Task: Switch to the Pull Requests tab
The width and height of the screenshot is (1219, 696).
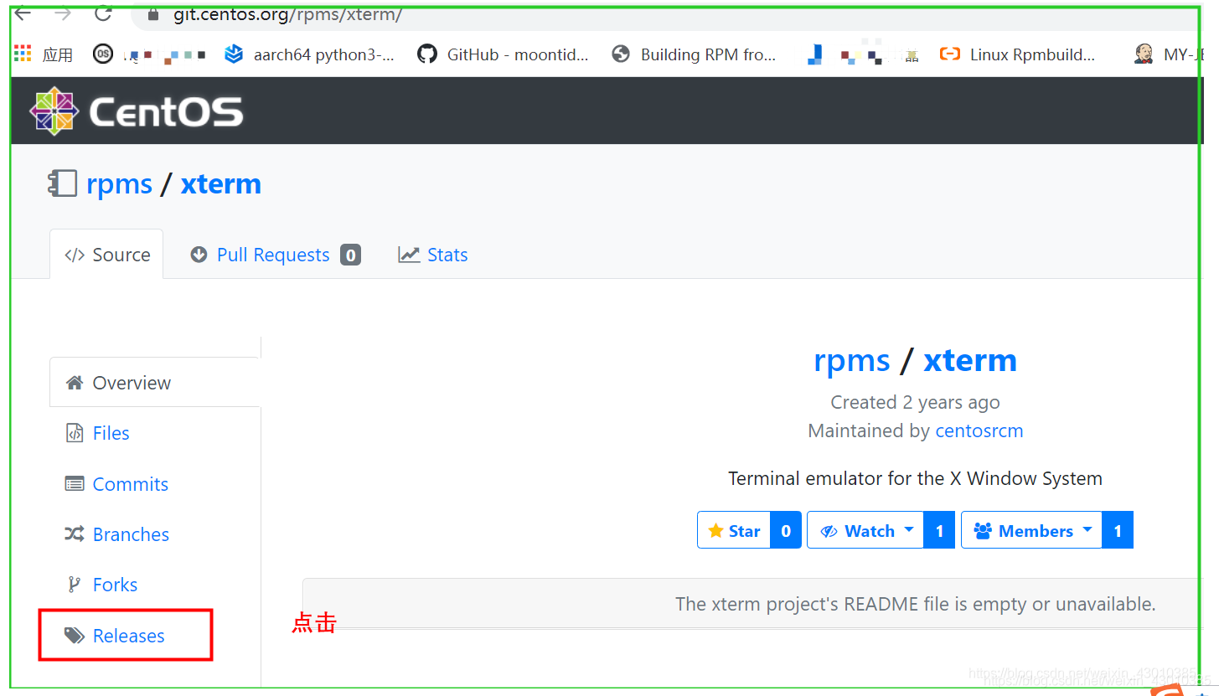Action: 275,255
